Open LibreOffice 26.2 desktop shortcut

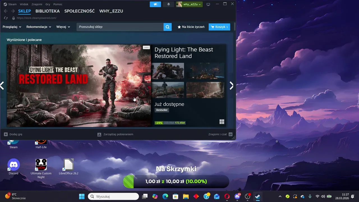point(68,167)
